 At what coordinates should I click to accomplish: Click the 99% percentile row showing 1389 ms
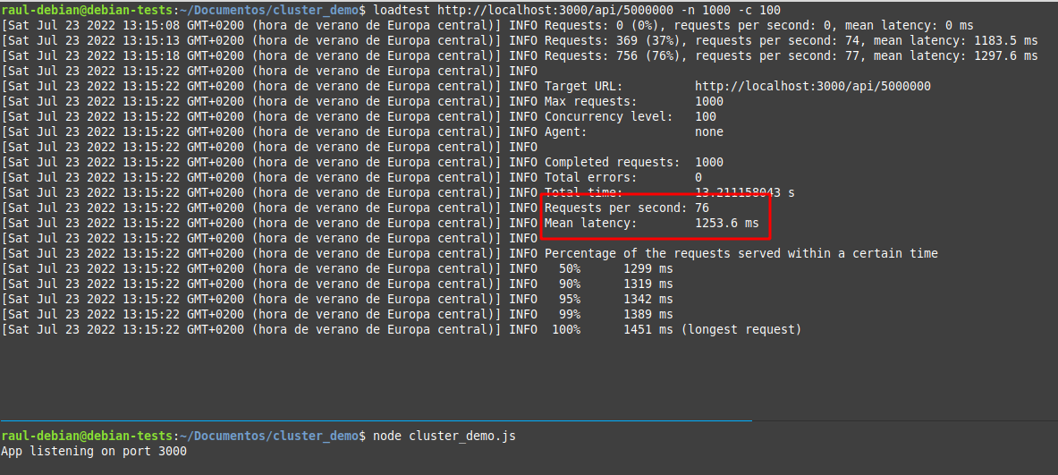pyautogui.click(x=615, y=314)
